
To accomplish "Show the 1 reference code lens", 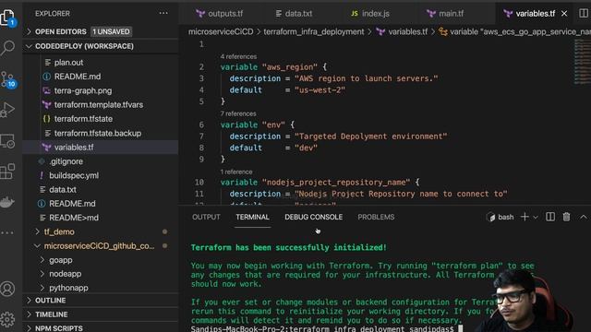I will [236, 172].
